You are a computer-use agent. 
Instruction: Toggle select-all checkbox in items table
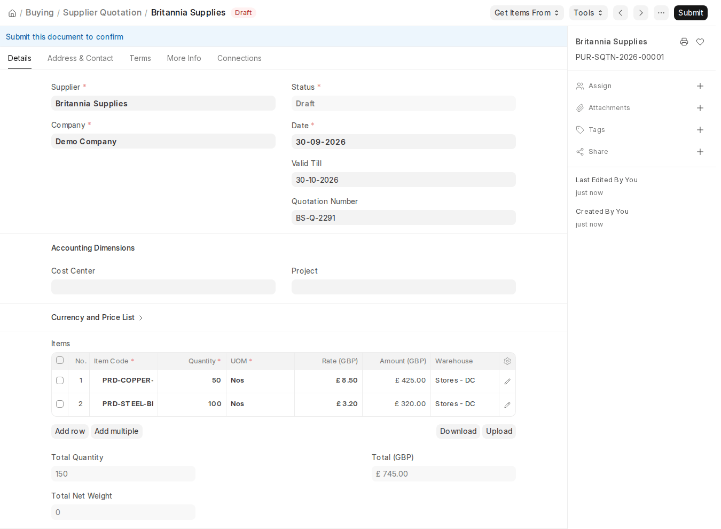60,360
